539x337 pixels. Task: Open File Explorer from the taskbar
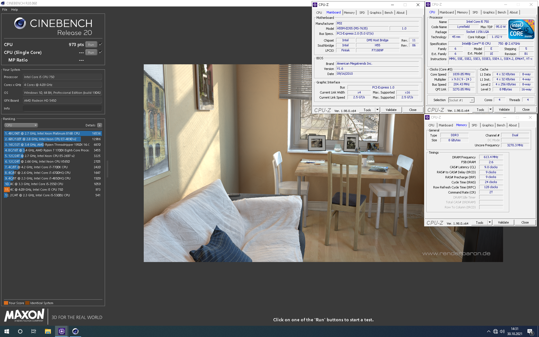coord(48,331)
